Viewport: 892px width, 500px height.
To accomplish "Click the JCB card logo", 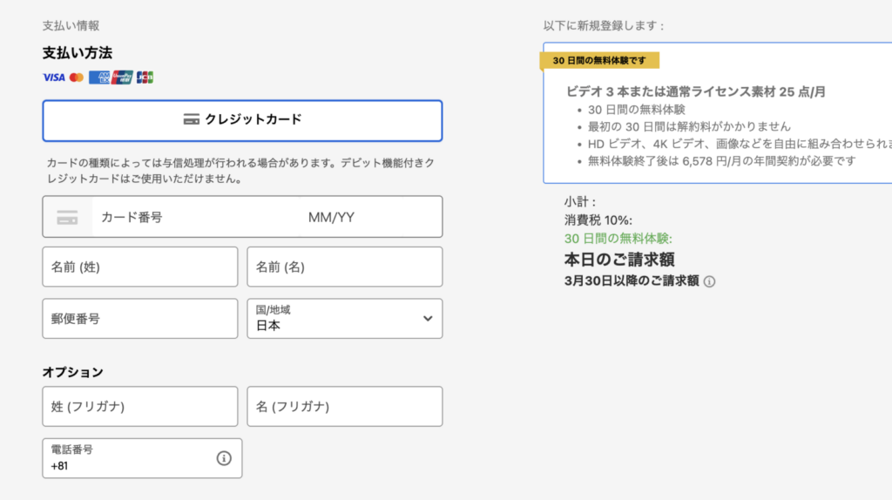I will point(145,78).
